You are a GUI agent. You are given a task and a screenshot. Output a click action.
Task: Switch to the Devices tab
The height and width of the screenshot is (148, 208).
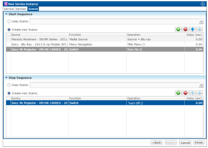point(21,9)
